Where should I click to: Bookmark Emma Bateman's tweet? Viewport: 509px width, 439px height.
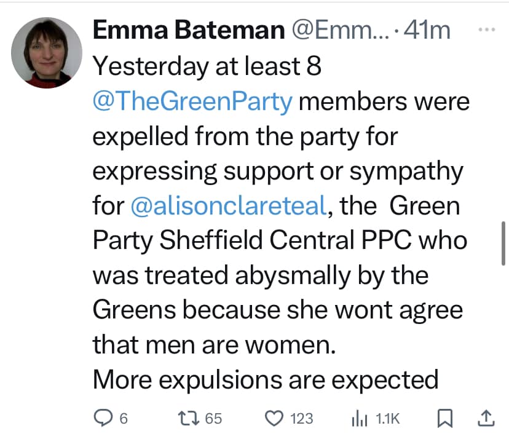click(443, 419)
